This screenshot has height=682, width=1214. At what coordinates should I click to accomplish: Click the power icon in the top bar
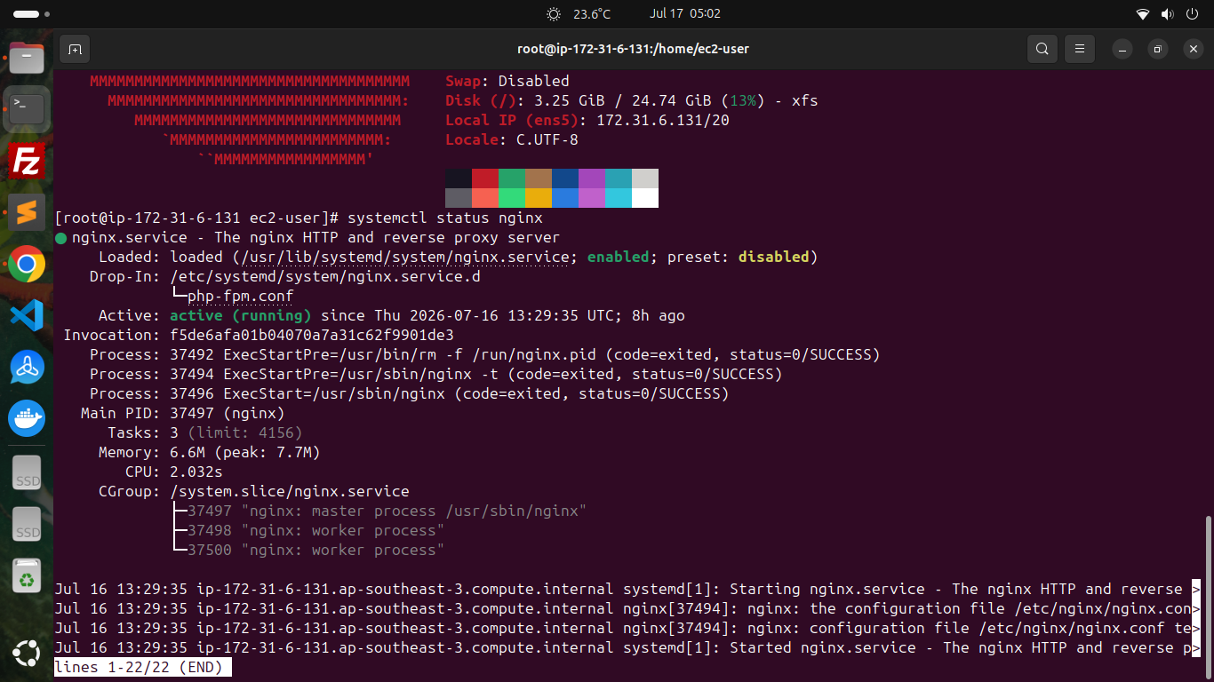click(x=1192, y=14)
